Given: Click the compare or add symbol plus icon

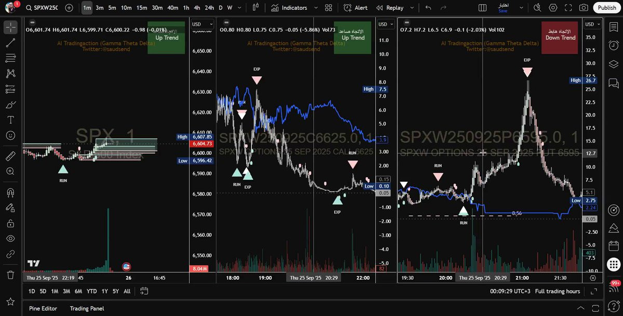Looking at the screenshot, I should tap(70, 8).
